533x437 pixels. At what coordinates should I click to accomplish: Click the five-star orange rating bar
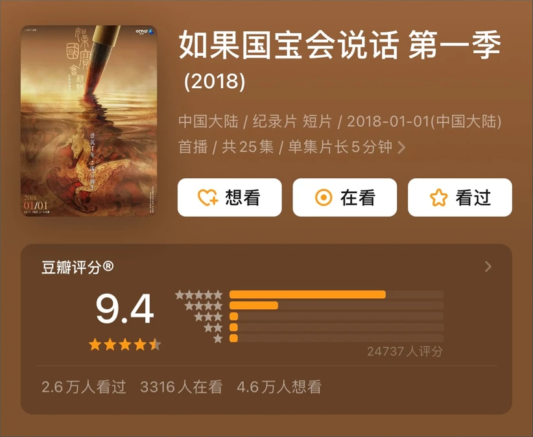point(307,294)
